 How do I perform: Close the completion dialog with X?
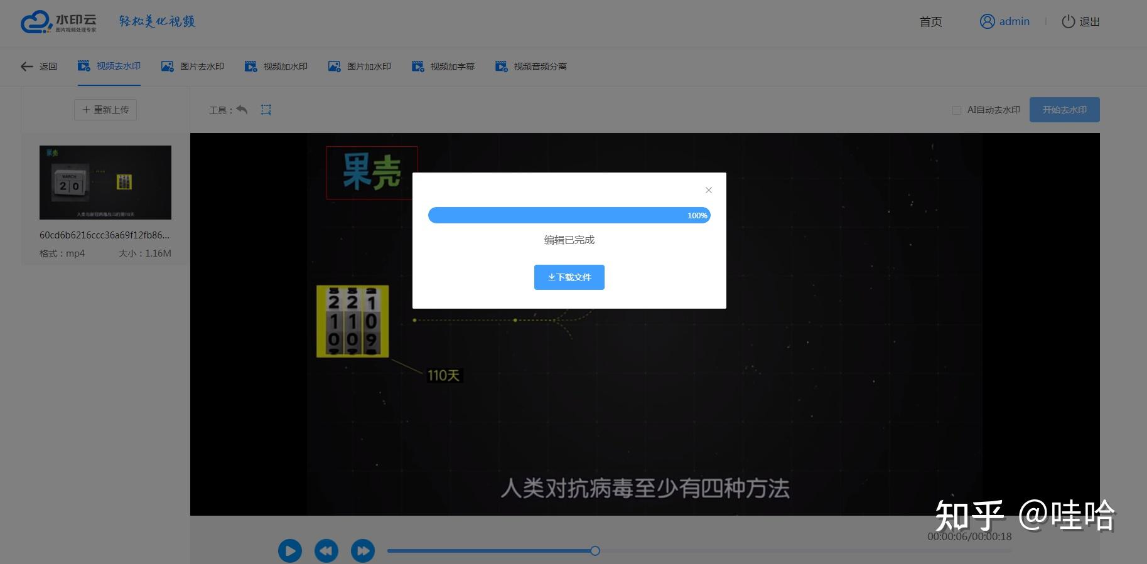(708, 190)
